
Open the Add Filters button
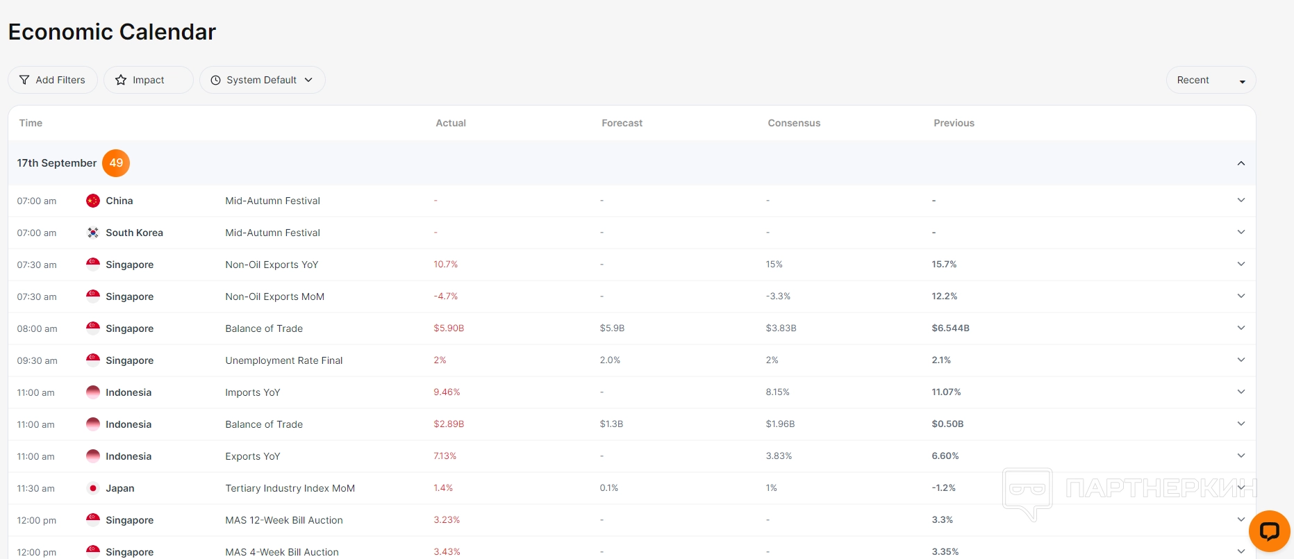tap(53, 80)
